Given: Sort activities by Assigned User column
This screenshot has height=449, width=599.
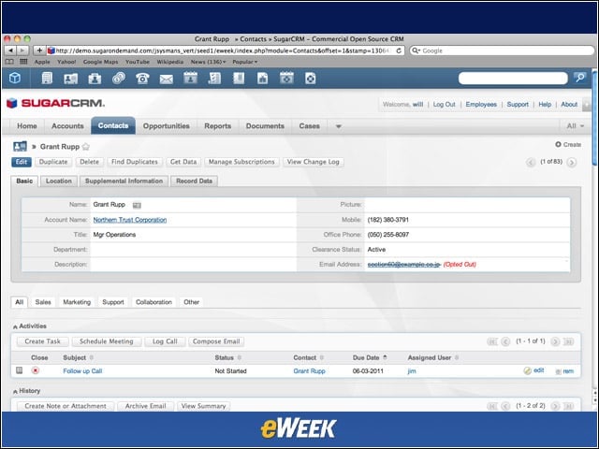Looking at the screenshot, I should [x=433, y=357].
